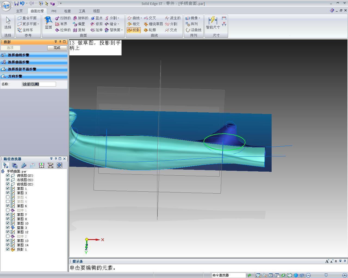Open the PMI ribbon tab
Image resolution: width=348 pixels, height=278 pixels.
(x=54, y=11)
